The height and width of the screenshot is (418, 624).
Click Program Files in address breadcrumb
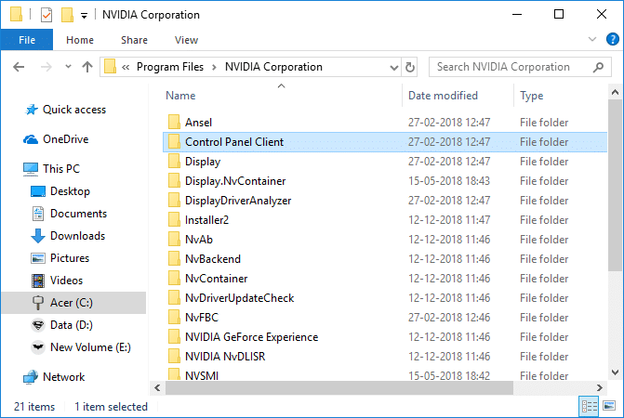pos(169,67)
